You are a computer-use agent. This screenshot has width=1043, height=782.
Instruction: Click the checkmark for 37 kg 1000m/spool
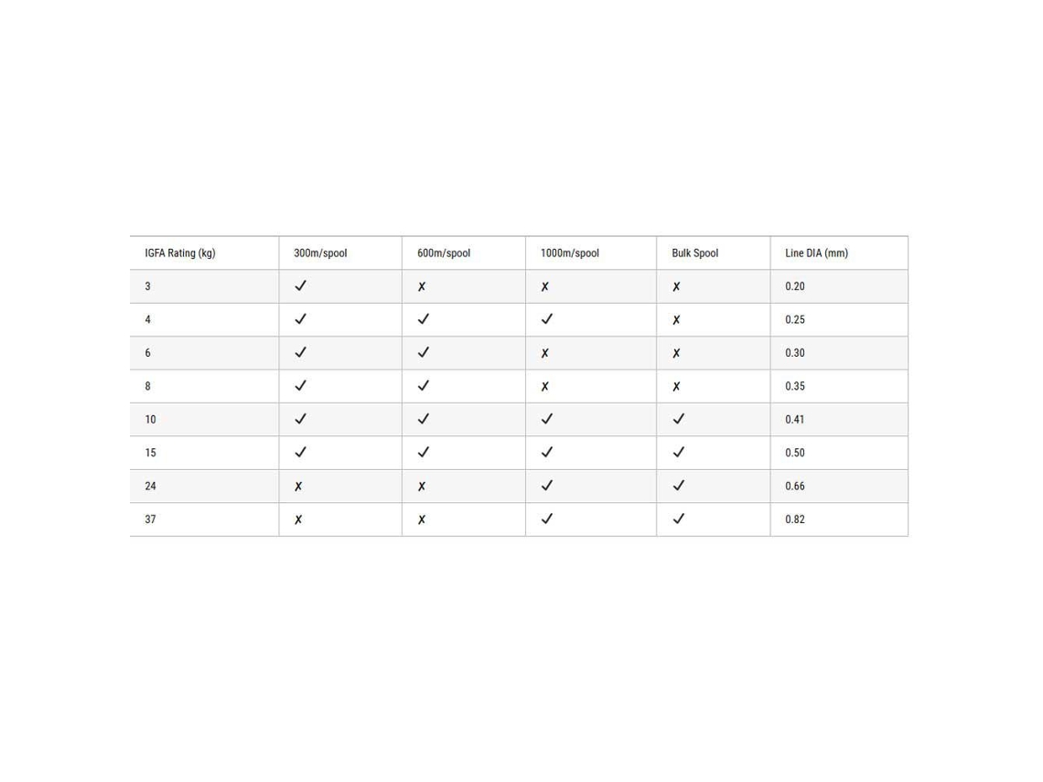pos(547,519)
